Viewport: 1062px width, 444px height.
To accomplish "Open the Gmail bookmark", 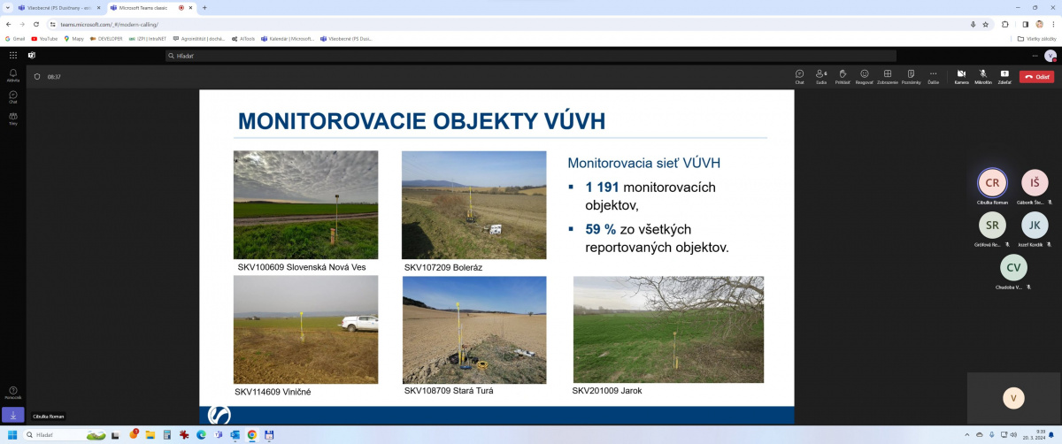I will click(15, 39).
